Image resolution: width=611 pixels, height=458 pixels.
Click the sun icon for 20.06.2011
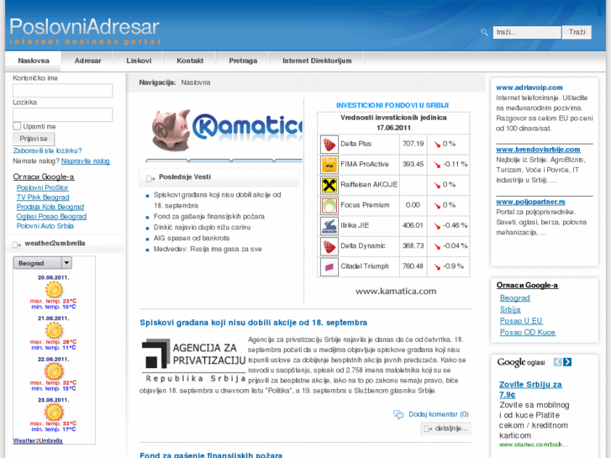tap(54, 290)
